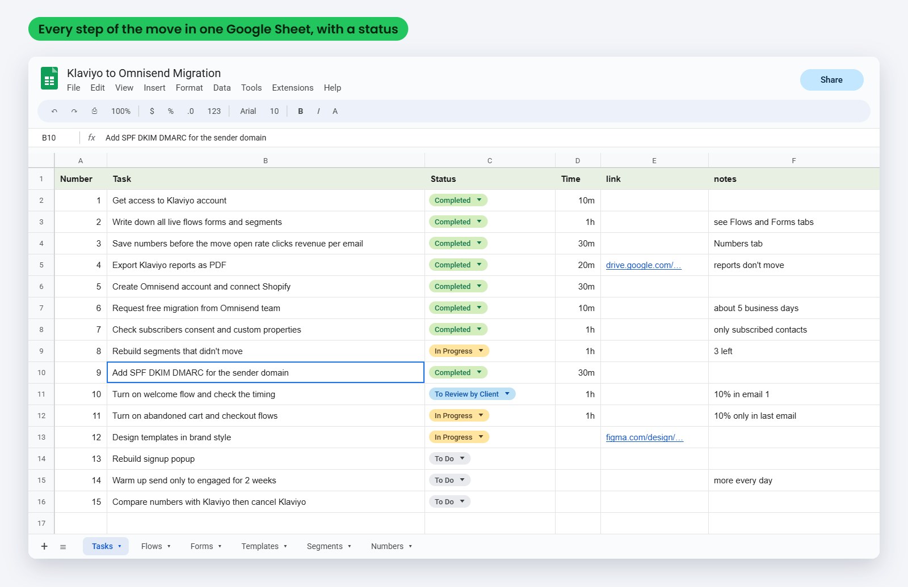Select row 17 header
This screenshot has width=908, height=587.
coord(41,523)
